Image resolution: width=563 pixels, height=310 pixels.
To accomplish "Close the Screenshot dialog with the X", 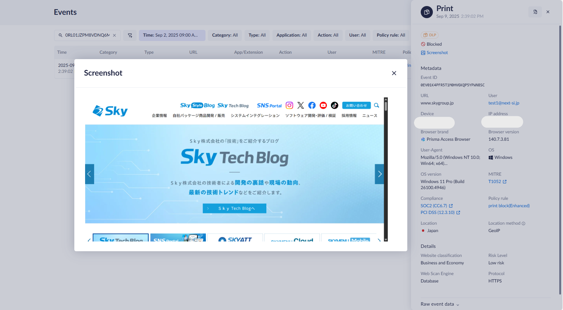I will coord(394,73).
